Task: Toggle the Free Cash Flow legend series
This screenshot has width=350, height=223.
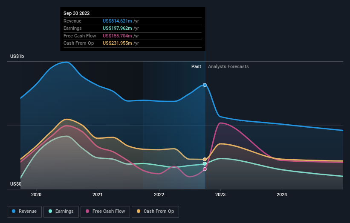Action: (x=105, y=212)
